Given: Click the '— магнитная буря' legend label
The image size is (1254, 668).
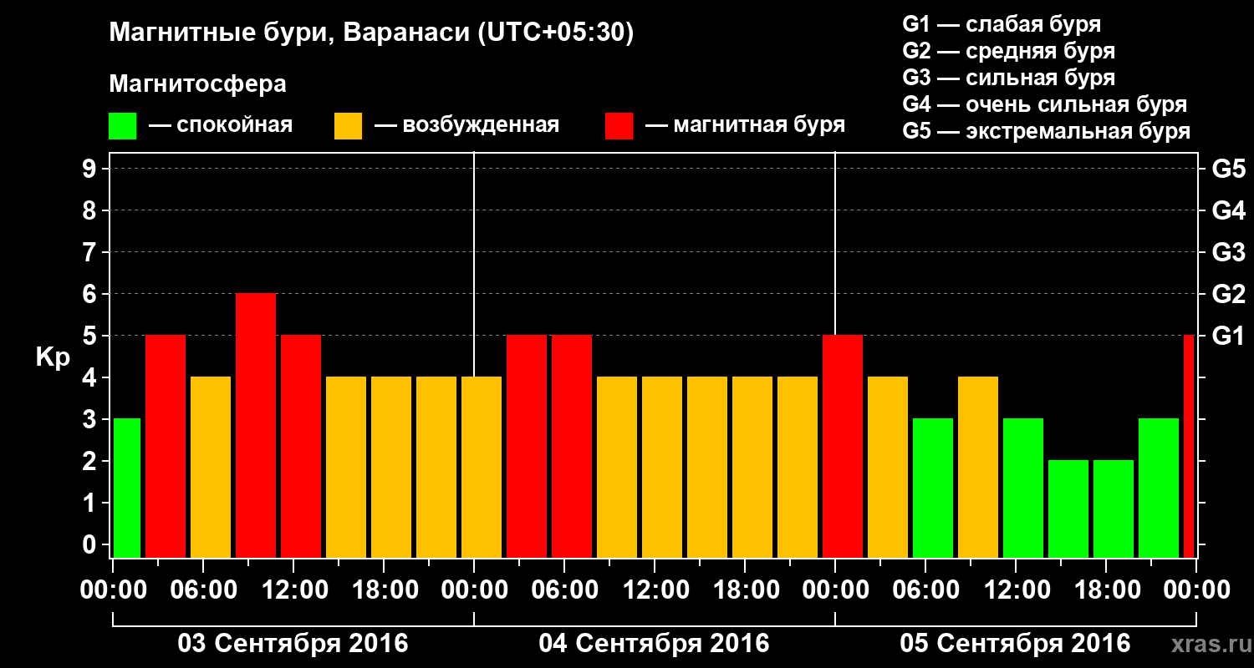Looking at the screenshot, I should pos(745,125).
